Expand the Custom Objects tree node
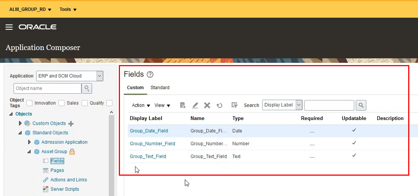The image size is (418, 196). pyautogui.click(x=20, y=123)
